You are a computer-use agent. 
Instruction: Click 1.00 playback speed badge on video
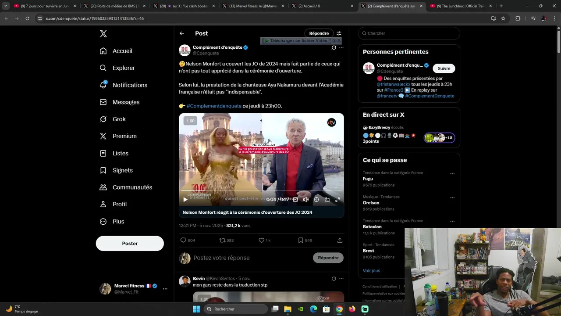190,121
